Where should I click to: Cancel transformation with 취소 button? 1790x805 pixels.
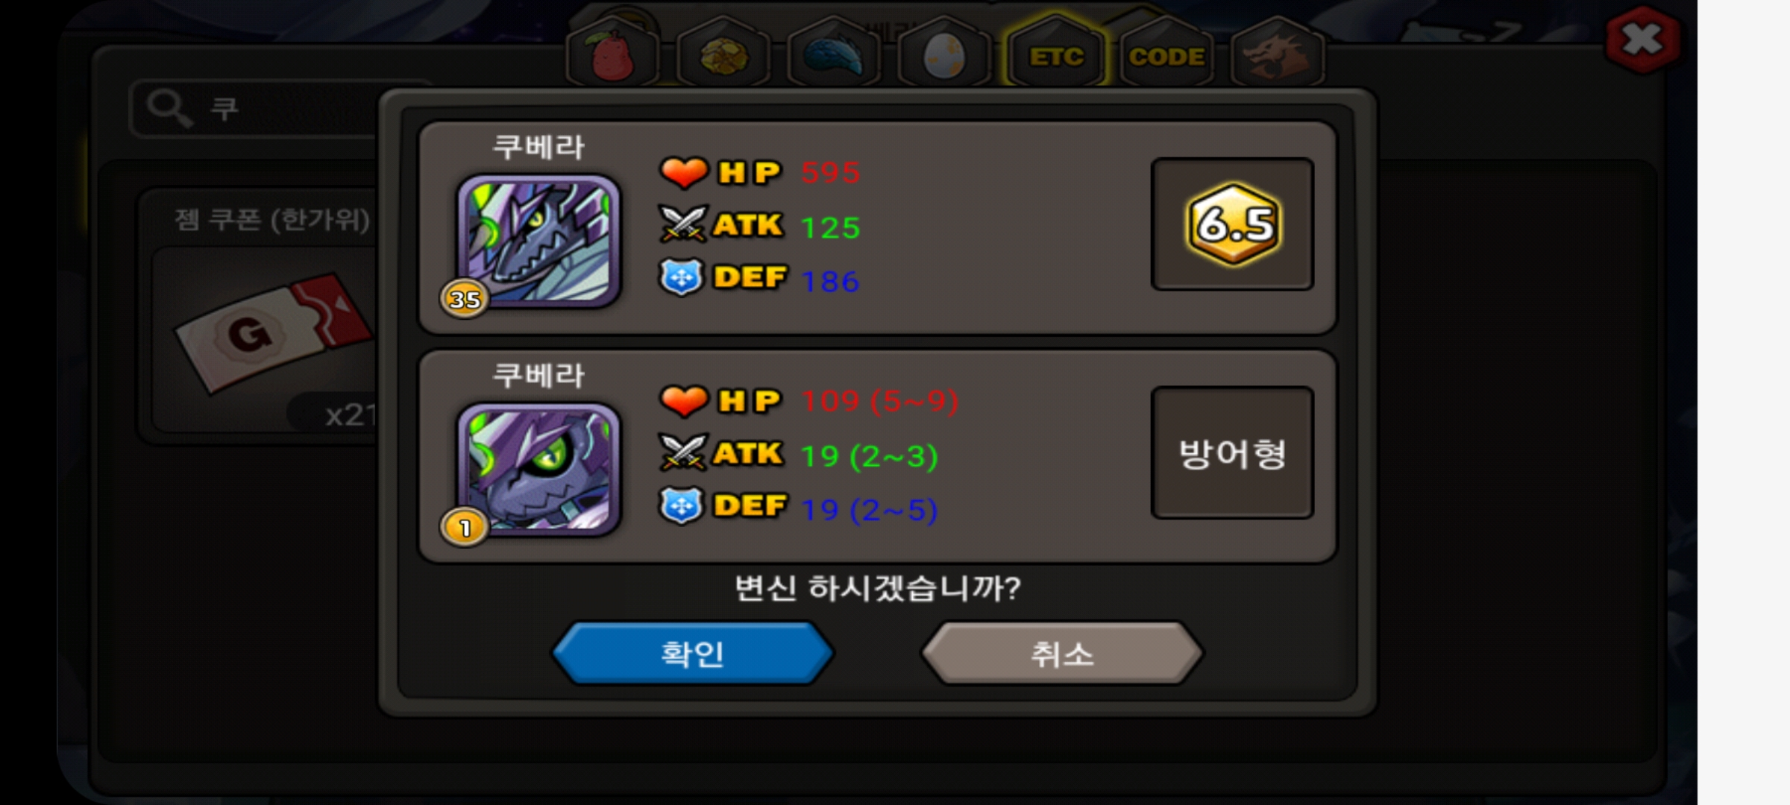pos(1062,654)
